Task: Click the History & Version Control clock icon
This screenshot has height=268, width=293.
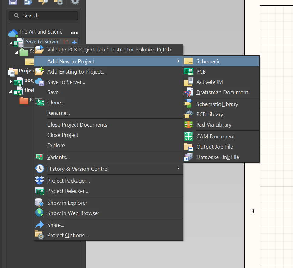Action: (39, 169)
